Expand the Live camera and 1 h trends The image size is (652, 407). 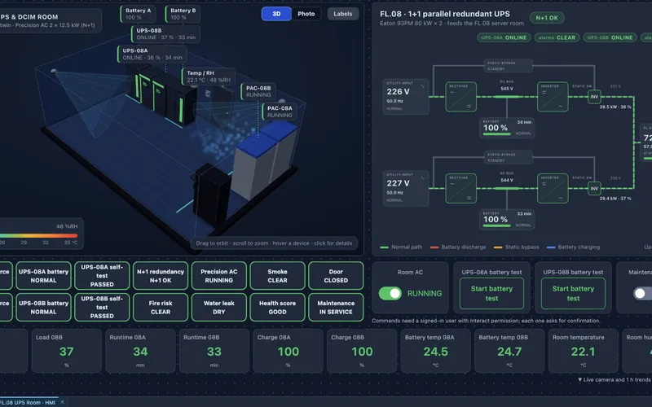click(615, 379)
